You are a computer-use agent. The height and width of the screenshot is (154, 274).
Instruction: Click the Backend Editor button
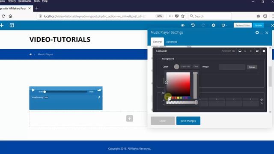243,25
